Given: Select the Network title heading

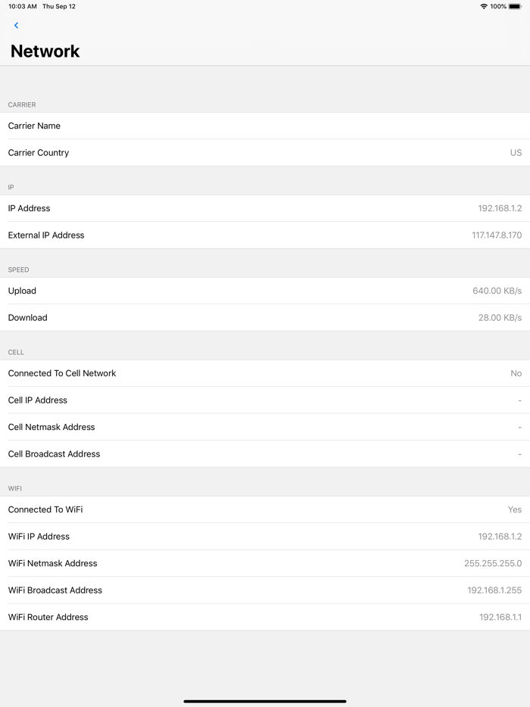Looking at the screenshot, I should [x=45, y=51].
